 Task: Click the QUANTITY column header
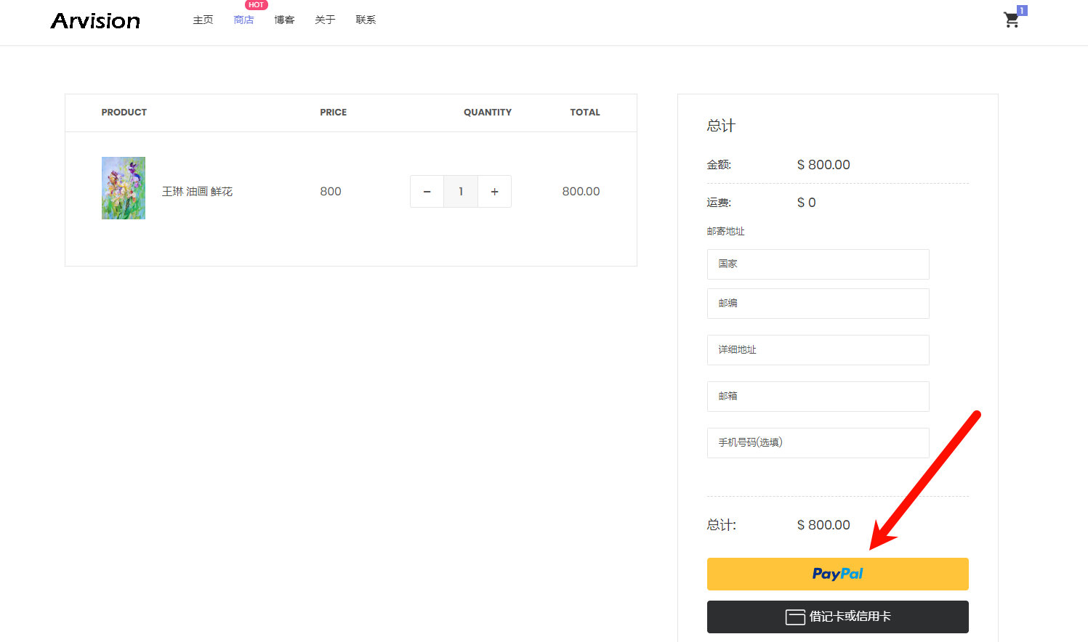[x=488, y=113]
